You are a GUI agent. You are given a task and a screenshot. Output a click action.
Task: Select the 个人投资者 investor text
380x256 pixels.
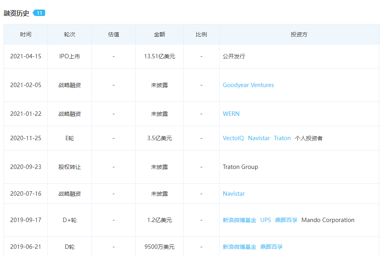tap(309, 138)
